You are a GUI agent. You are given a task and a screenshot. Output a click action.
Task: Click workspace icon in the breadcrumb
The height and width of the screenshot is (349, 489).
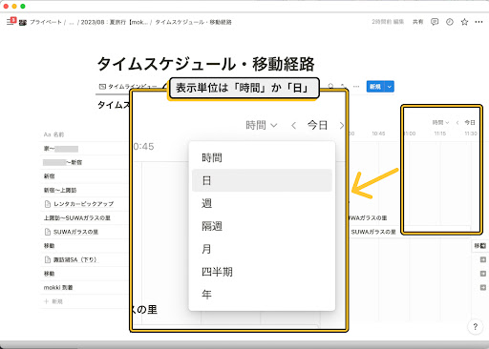(x=22, y=22)
